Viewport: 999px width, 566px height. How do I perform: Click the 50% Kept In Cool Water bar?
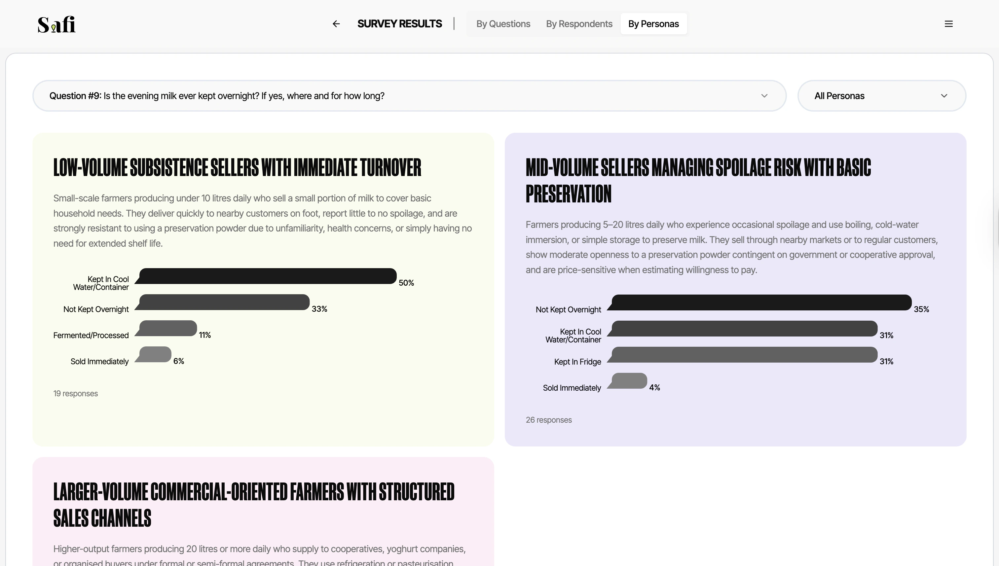pos(268,276)
